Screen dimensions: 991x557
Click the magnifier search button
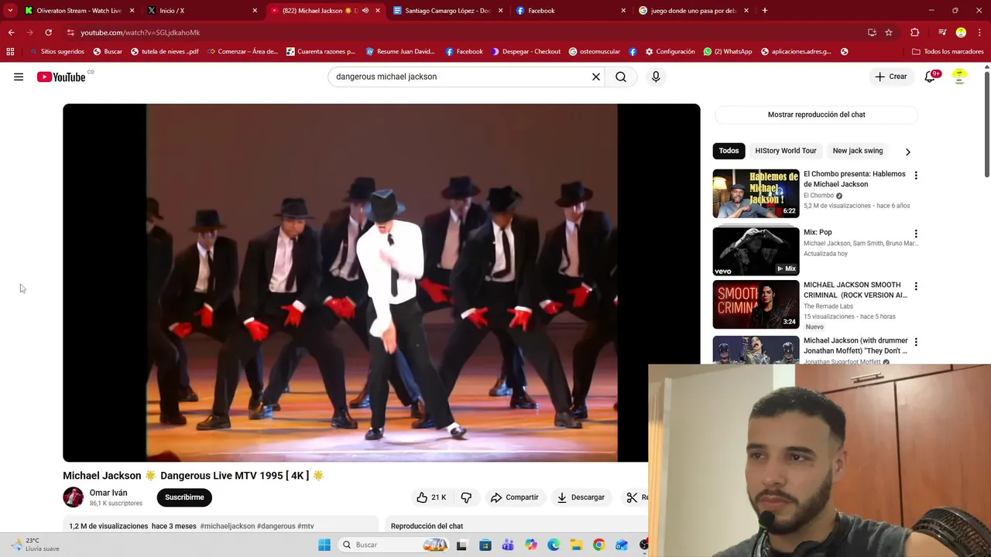tap(621, 77)
